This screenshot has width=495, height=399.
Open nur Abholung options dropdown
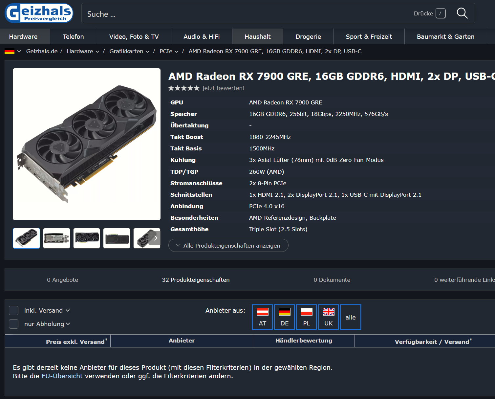[x=68, y=324]
